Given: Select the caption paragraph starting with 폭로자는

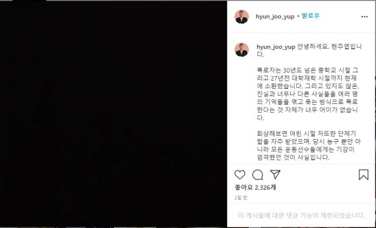Looking at the screenshot, I should pyautogui.click(x=307, y=94).
